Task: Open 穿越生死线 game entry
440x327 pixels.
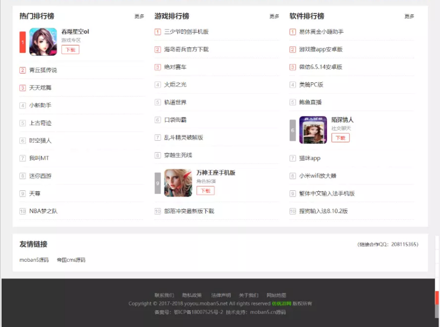Action: (178, 155)
